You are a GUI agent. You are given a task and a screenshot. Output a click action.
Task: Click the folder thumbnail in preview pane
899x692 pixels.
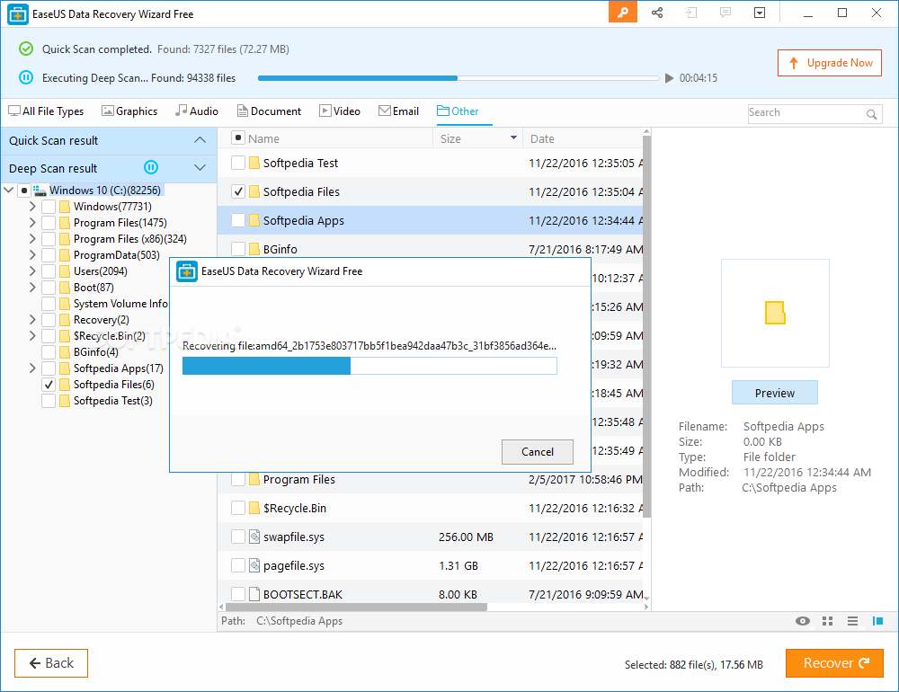click(x=775, y=313)
